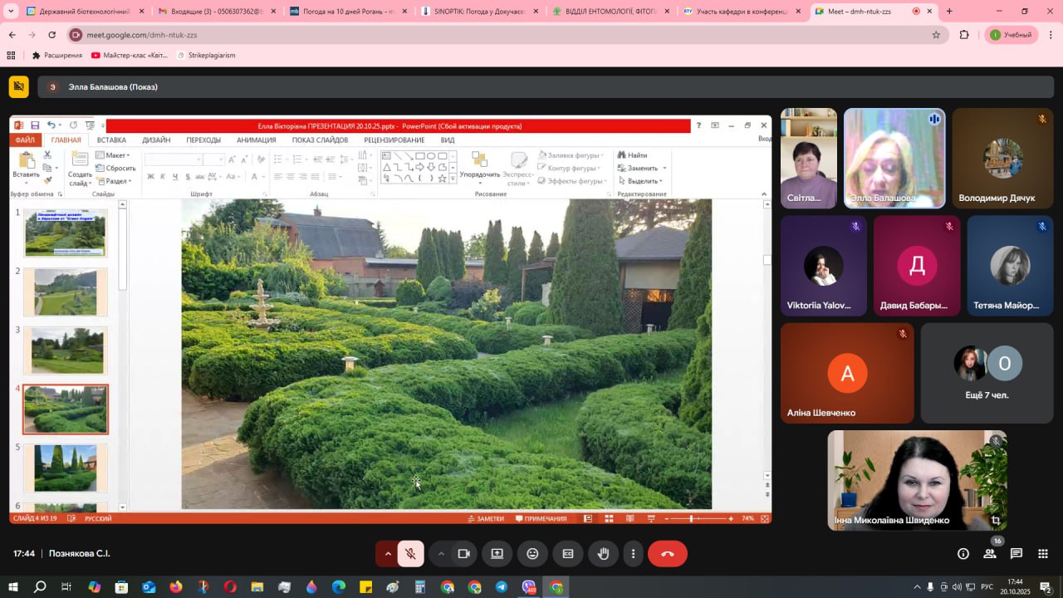
Task: Open the Meet activities grid icon
Action: [1043, 554]
